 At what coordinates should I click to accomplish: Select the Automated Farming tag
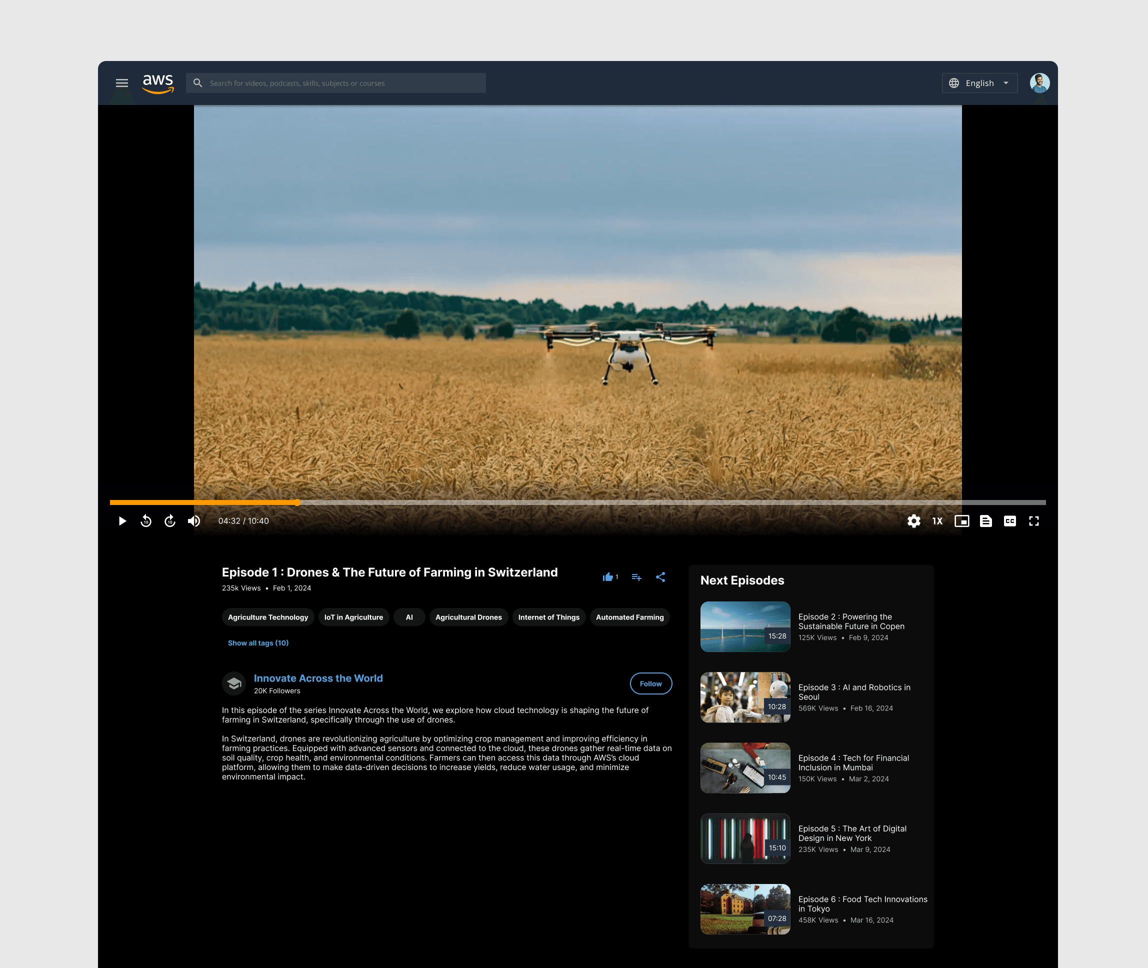click(x=630, y=617)
